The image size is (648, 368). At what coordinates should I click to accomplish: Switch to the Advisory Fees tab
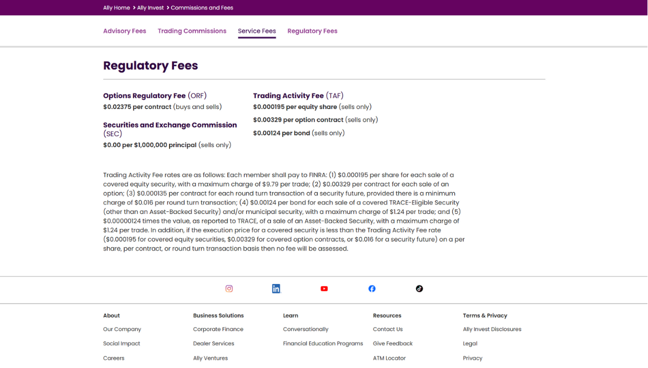click(124, 31)
